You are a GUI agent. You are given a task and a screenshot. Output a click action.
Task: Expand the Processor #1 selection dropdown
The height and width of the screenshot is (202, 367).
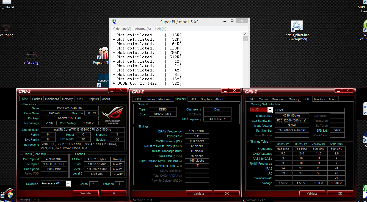68,184
